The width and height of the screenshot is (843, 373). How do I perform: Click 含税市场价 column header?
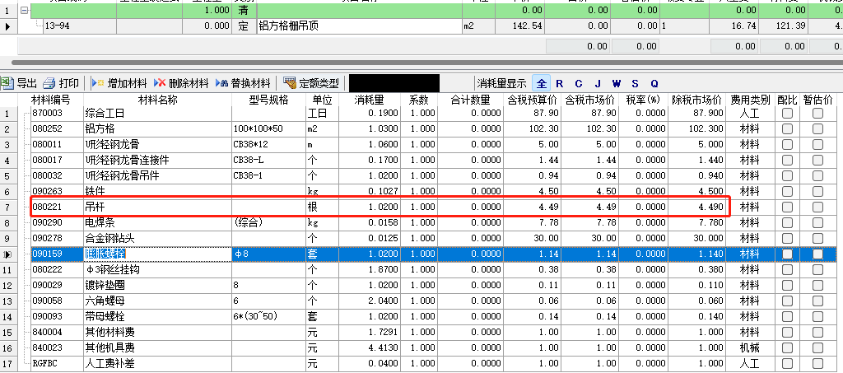589,100
